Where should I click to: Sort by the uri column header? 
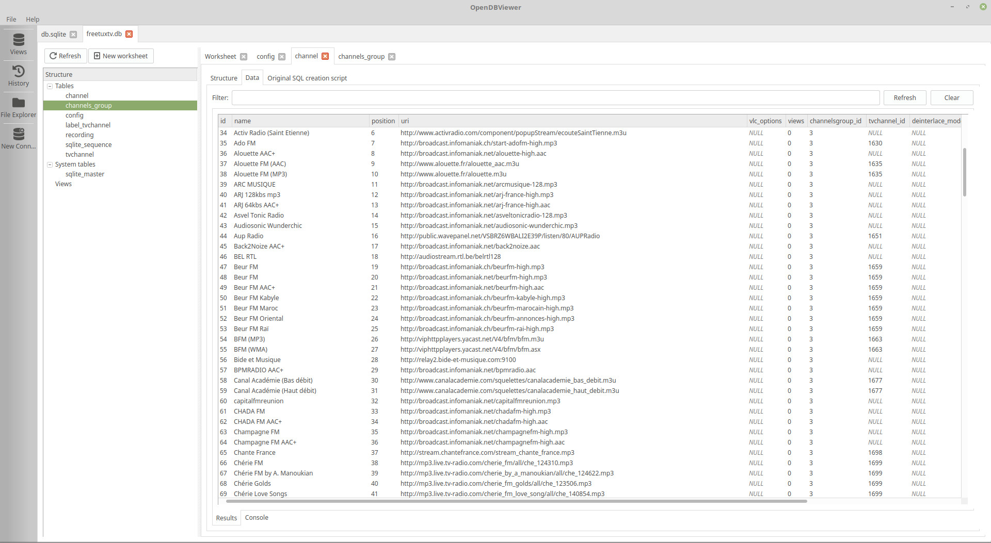[572, 121]
